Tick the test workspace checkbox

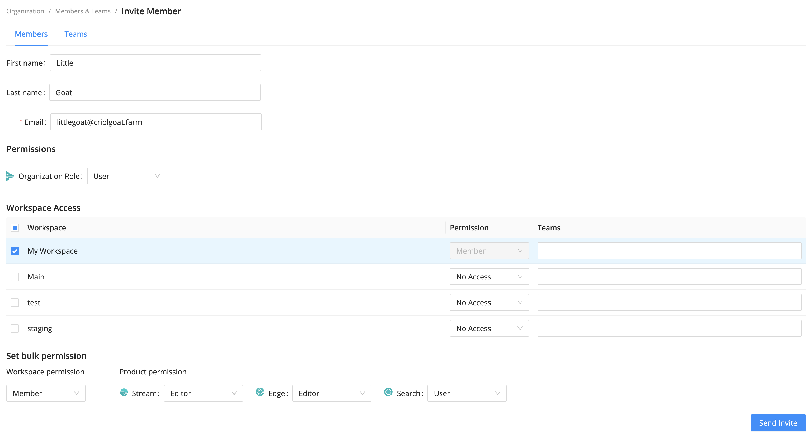(x=15, y=303)
